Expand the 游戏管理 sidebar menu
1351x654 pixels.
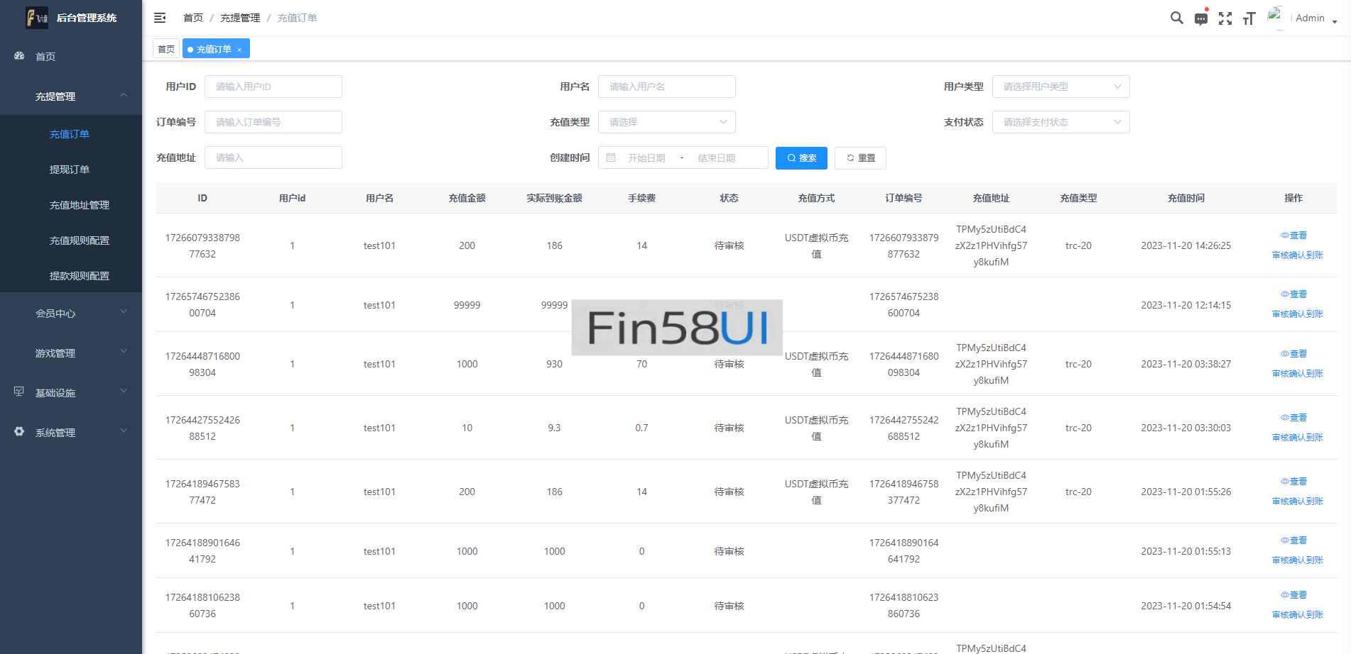coord(71,353)
